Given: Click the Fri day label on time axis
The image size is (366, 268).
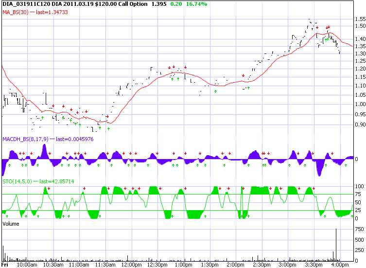Looking at the screenshot, I should 5,265.
